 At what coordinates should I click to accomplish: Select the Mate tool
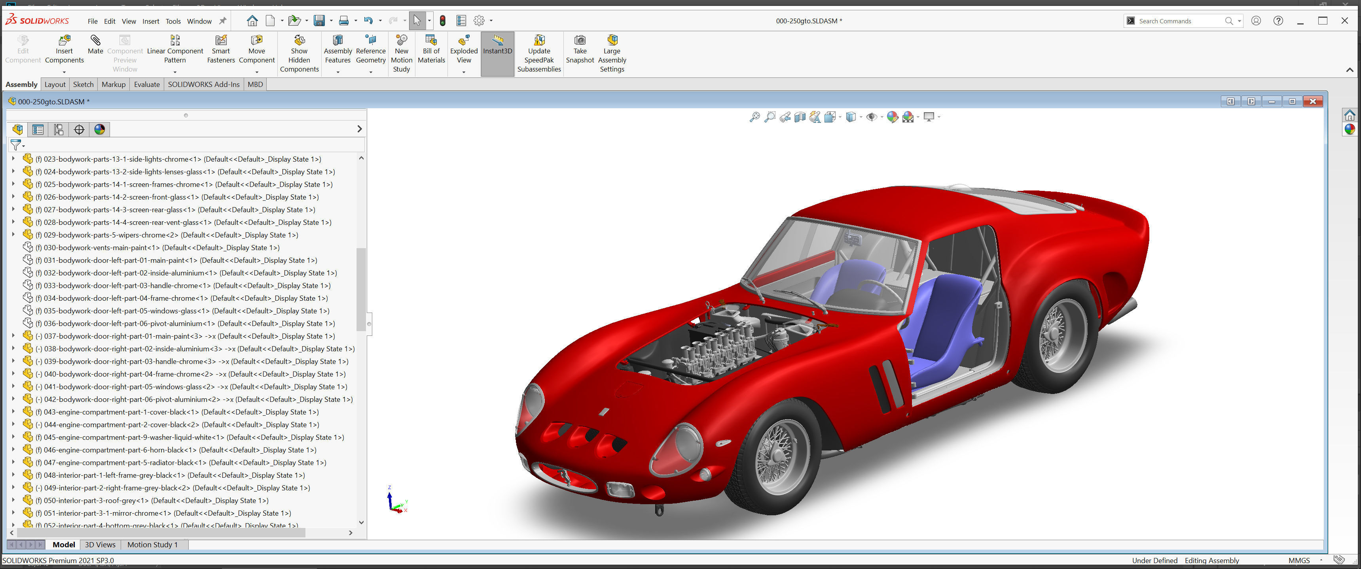(x=95, y=45)
